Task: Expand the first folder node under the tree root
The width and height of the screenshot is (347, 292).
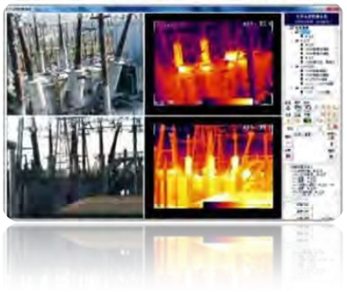Action: [x=292, y=32]
